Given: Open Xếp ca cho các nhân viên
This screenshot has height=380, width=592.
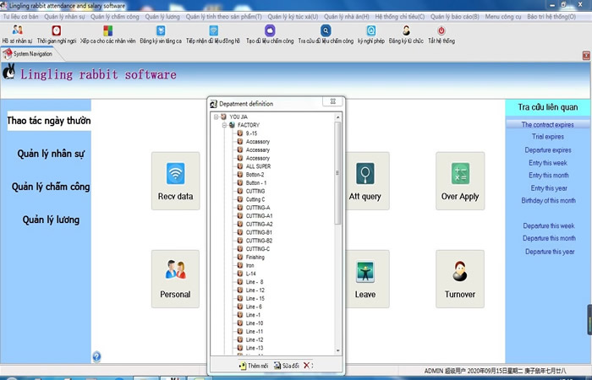Looking at the screenshot, I should pos(108,30).
